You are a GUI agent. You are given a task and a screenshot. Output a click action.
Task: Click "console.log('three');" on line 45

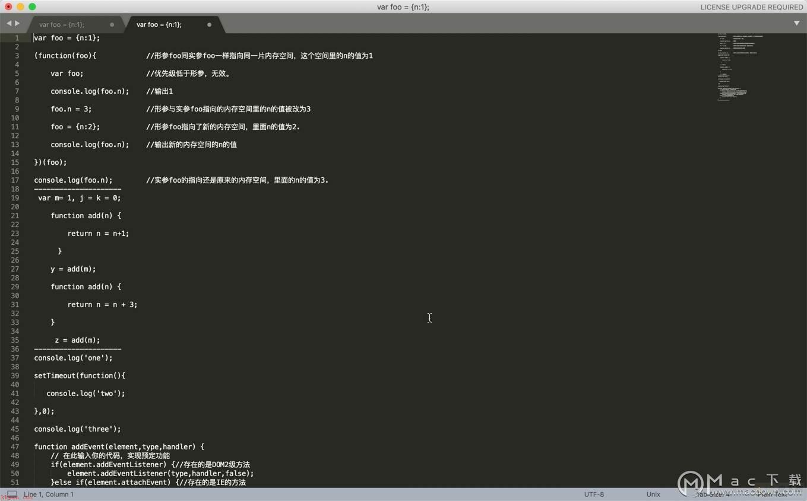pyautogui.click(x=77, y=429)
